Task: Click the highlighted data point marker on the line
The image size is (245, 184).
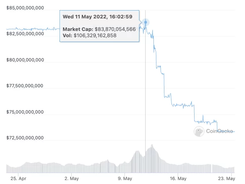Action: click(146, 22)
